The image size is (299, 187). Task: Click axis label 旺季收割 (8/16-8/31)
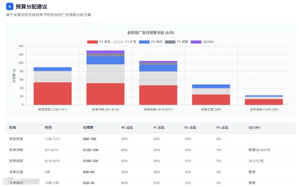pyautogui.click(x=158, y=110)
